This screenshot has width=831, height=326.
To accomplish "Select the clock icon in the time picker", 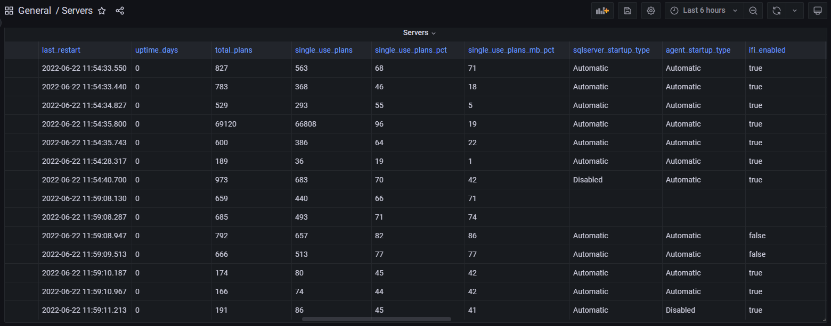I will pyautogui.click(x=673, y=10).
